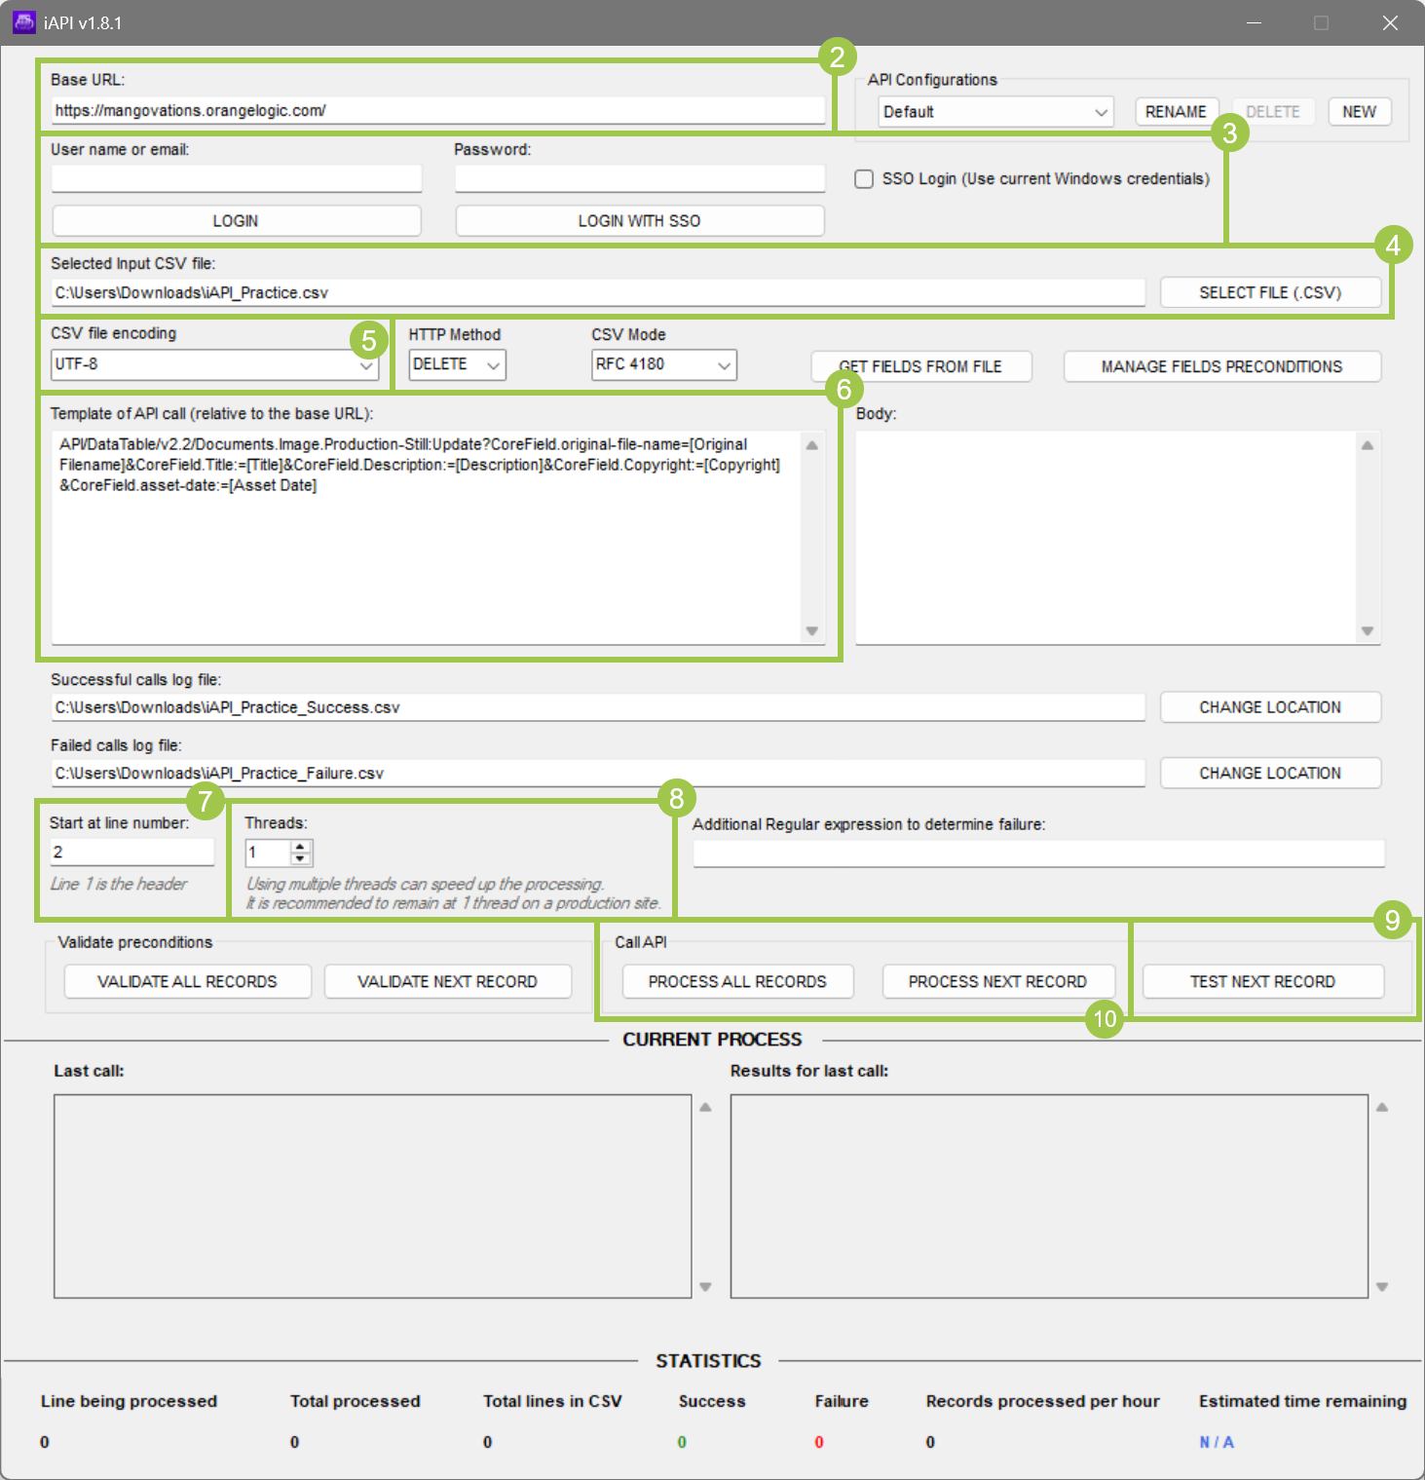The image size is (1425, 1480).
Task: Click LOGIN WITH SSO
Action: point(639,220)
